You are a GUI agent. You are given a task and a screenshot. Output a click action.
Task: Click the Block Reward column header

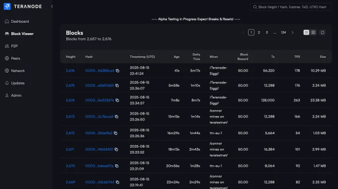tap(243, 57)
